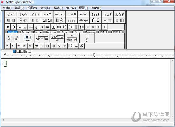Insert the quadratic formula expression
The width and height of the screenshot is (175, 127).
[x=57, y=38]
